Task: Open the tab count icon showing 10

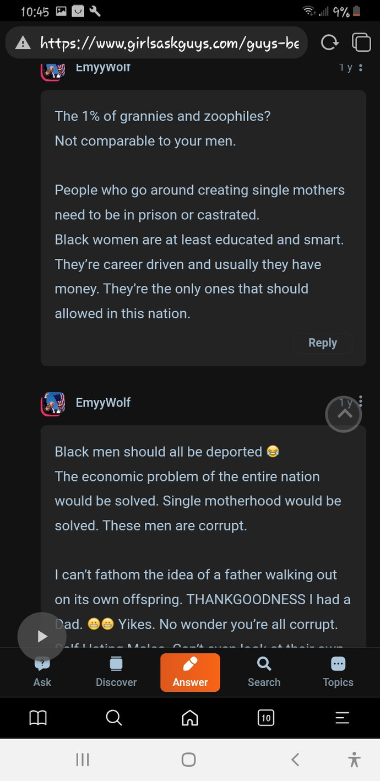Action: coord(266,718)
